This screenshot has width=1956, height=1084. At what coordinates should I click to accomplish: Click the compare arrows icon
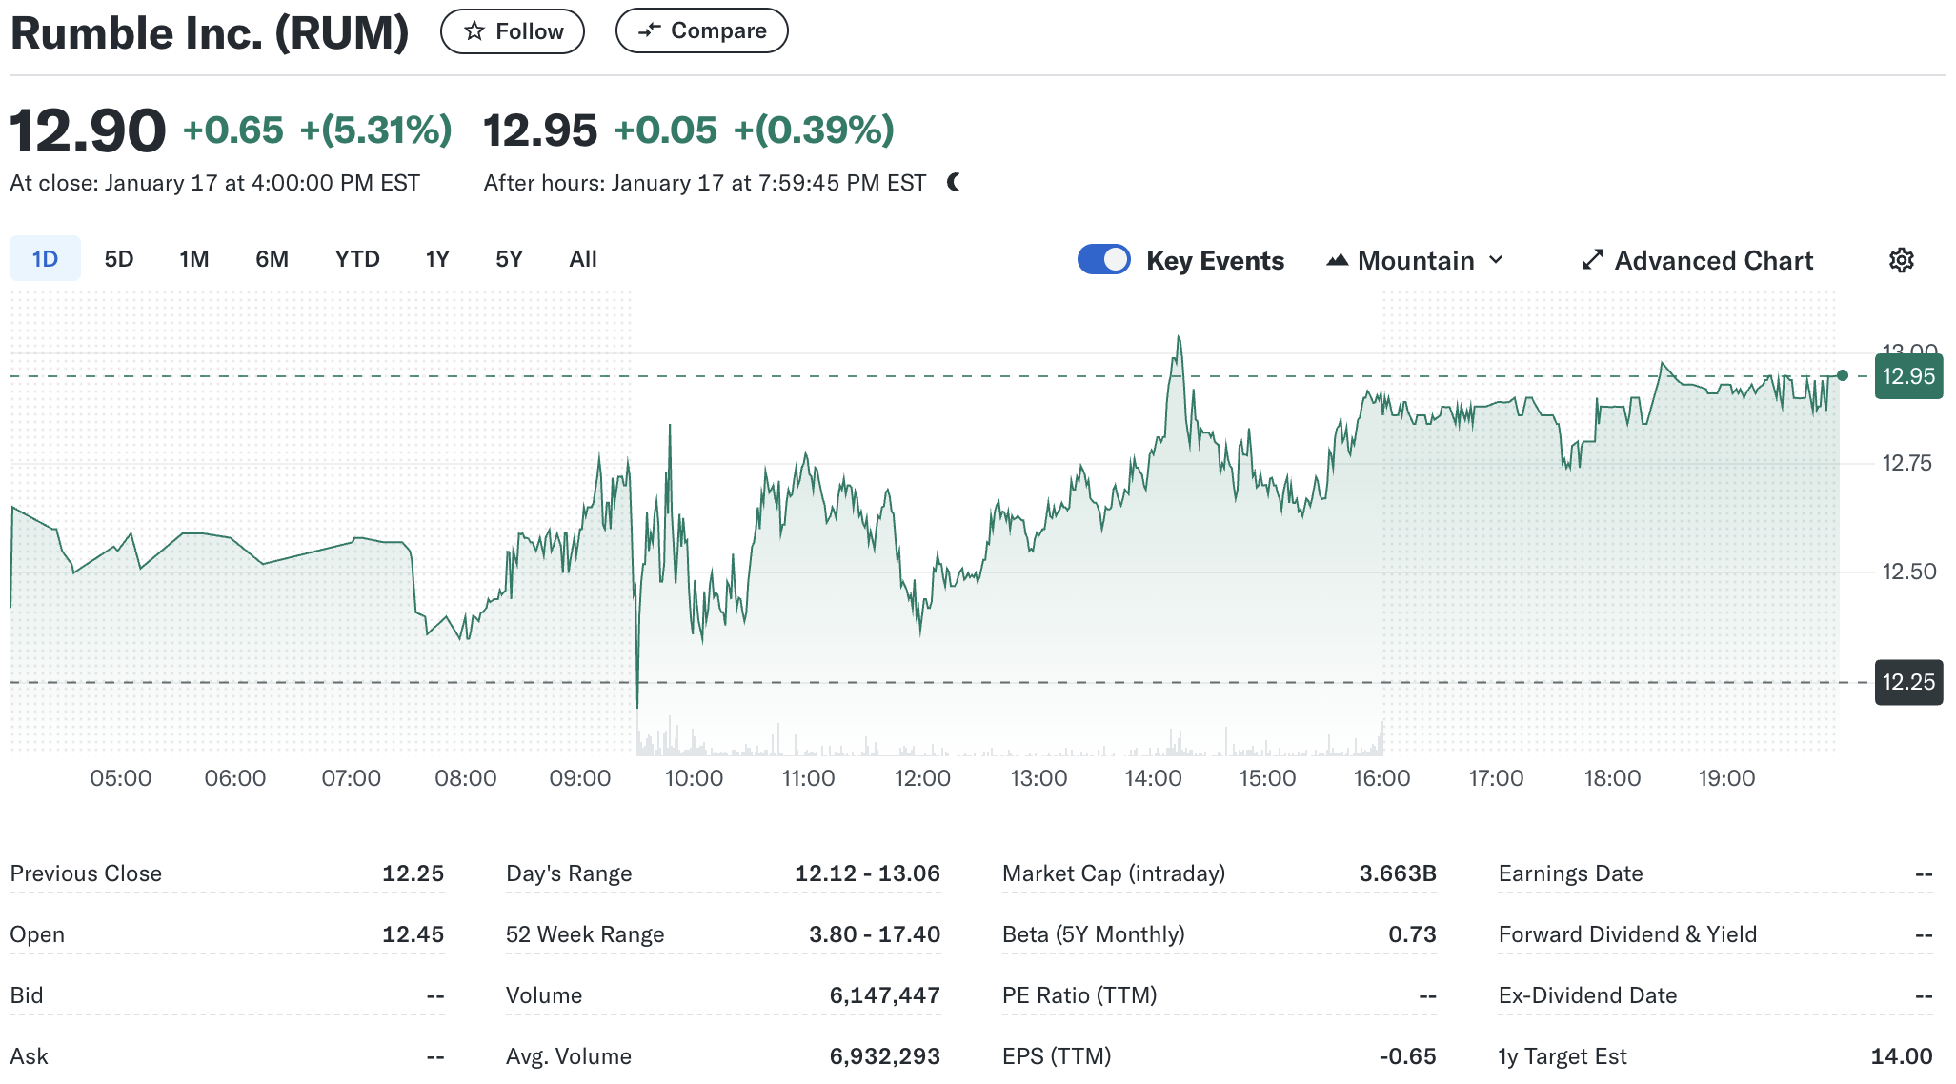[649, 30]
